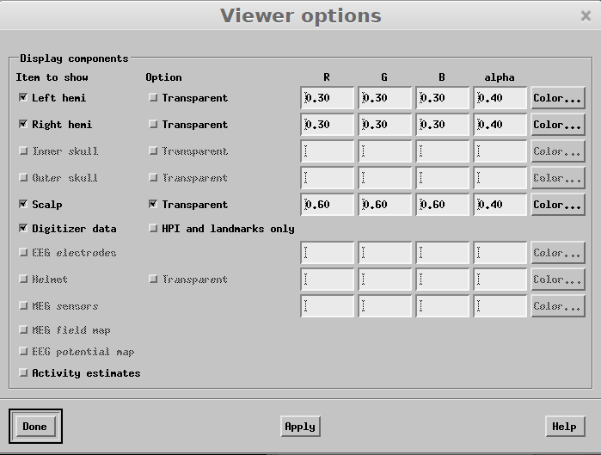Enable the Activity estimates checkbox
The image size is (601, 455).
click(x=23, y=373)
